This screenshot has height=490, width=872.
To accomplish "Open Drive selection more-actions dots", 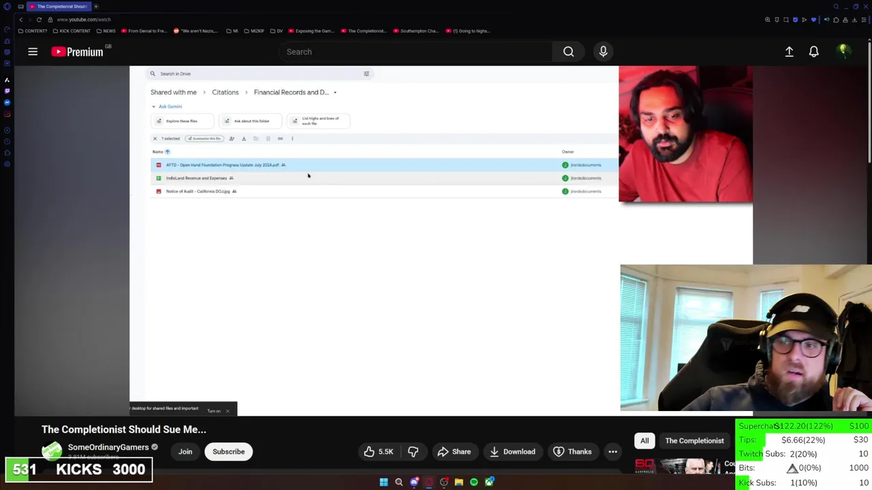I will tap(292, 139).
